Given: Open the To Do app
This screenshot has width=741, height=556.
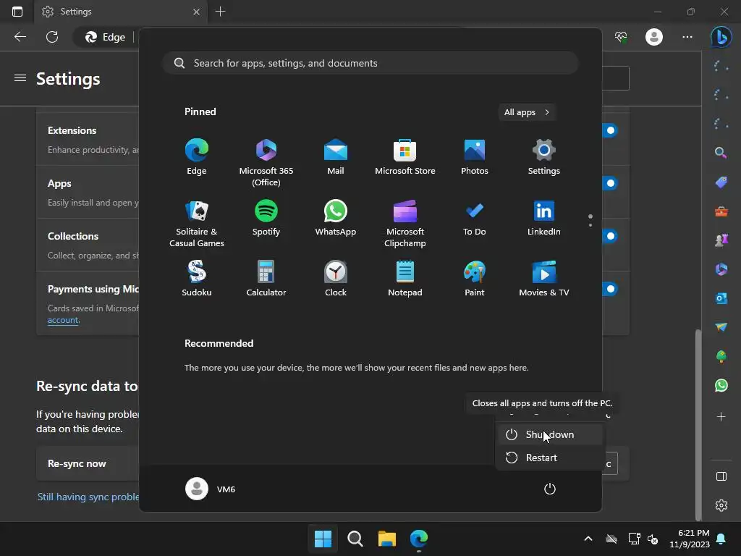Looking at the screenshot, I should tap(475, 219).
